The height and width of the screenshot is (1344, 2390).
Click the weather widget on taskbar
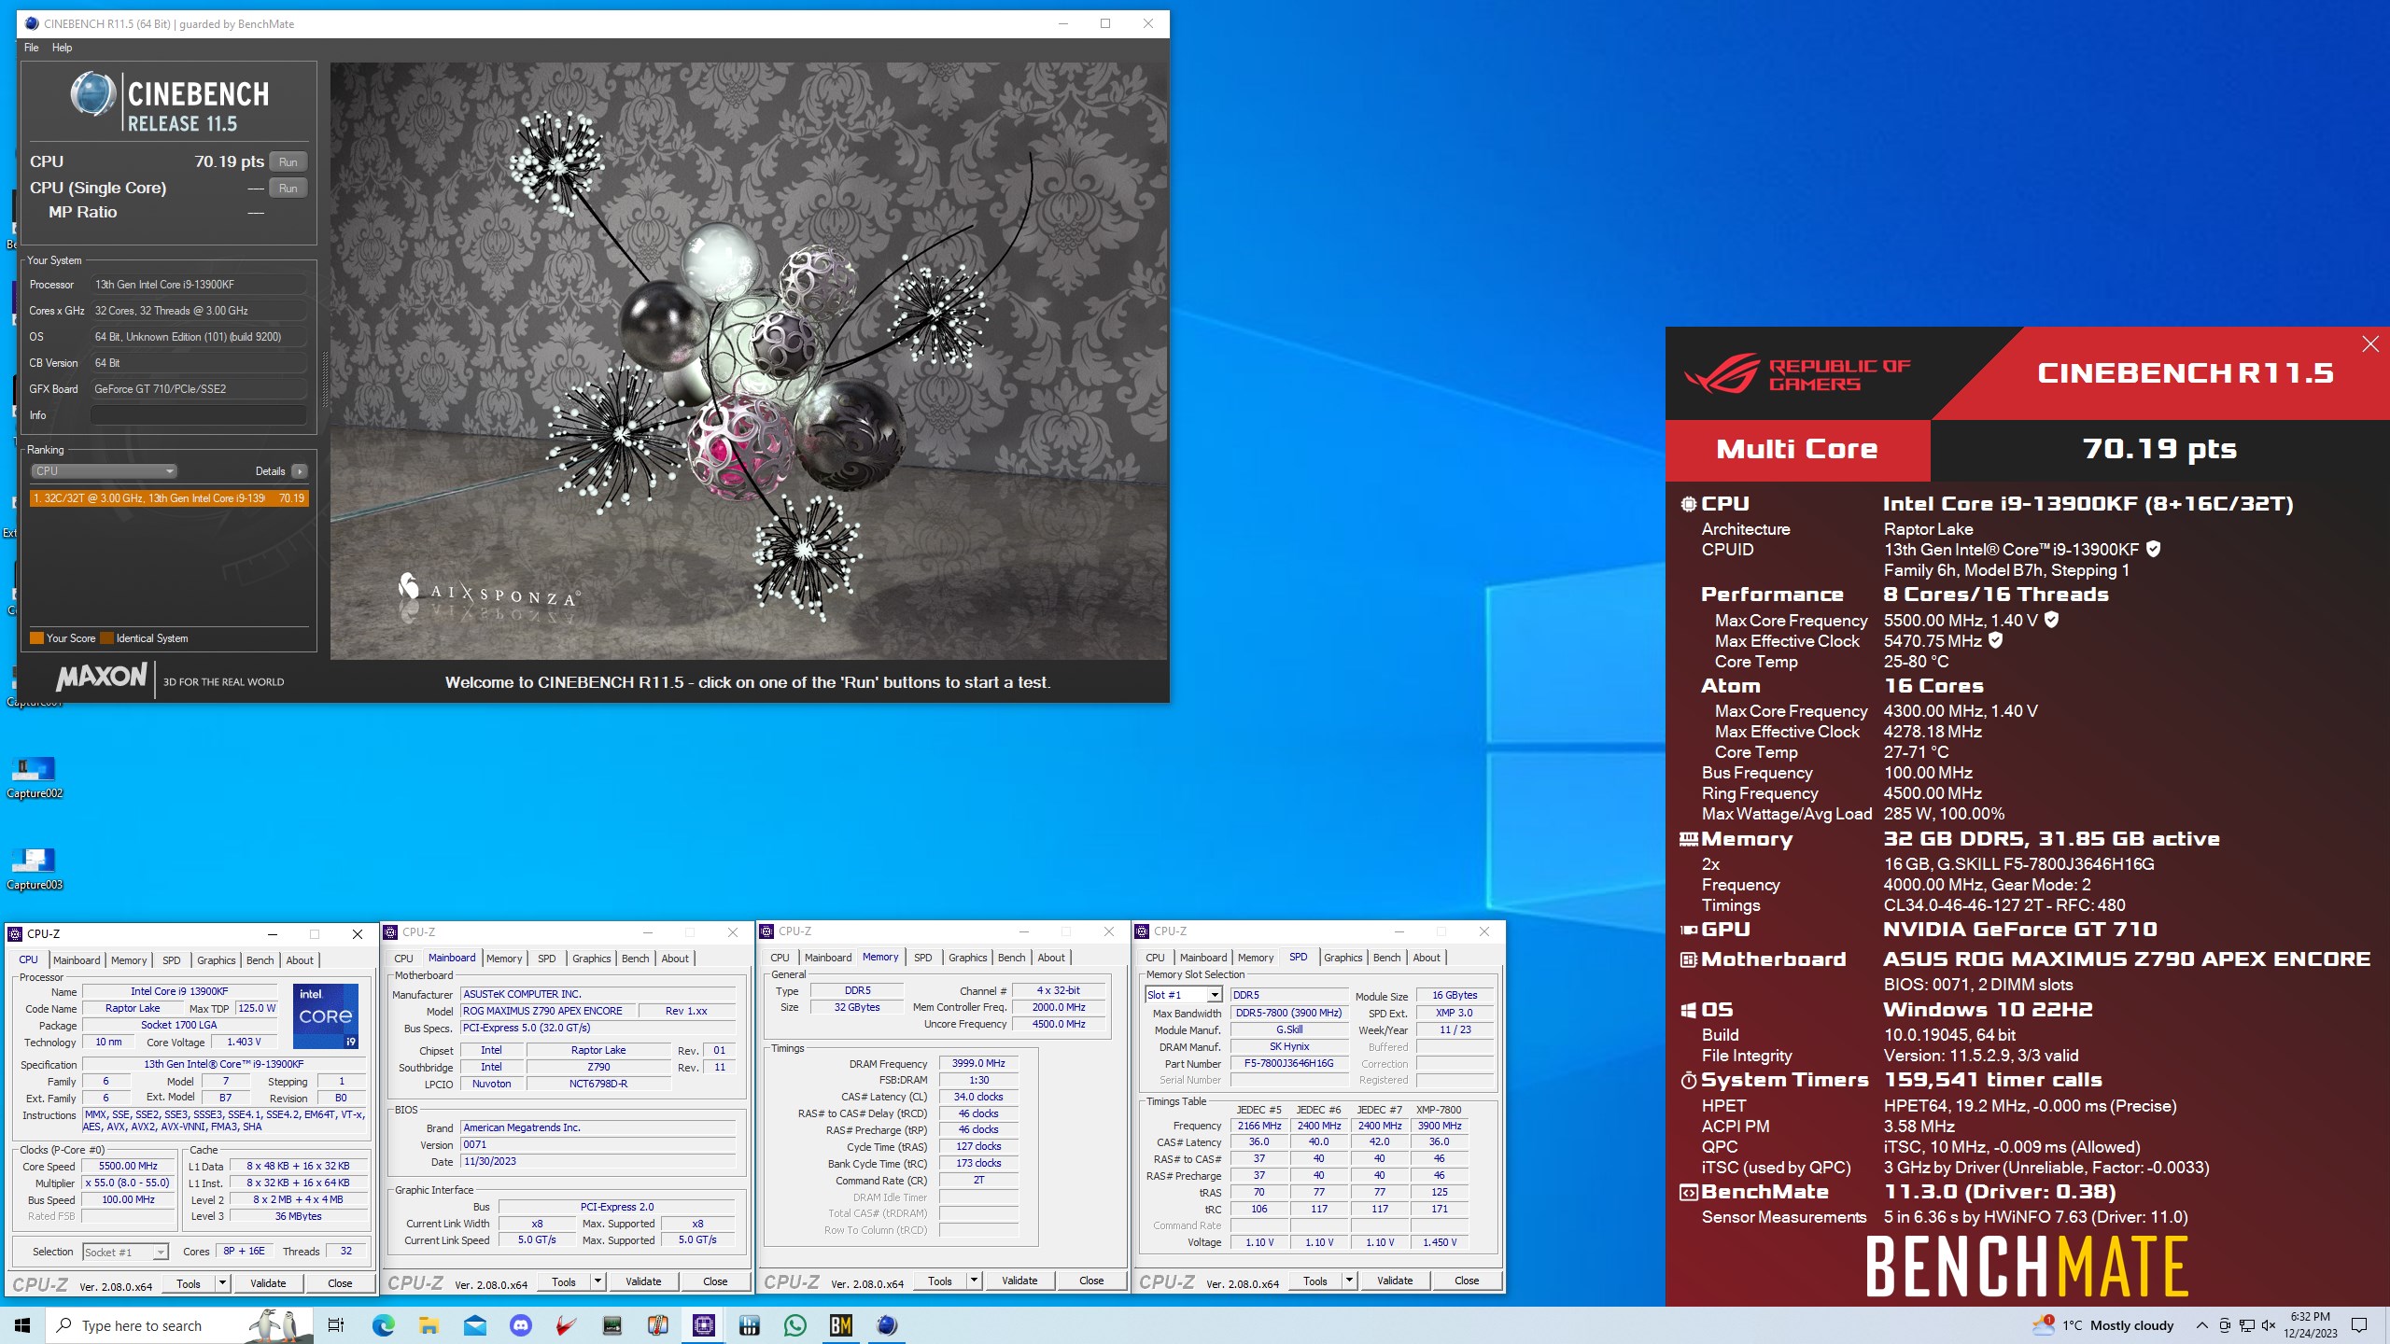tap(2103, 1325)
